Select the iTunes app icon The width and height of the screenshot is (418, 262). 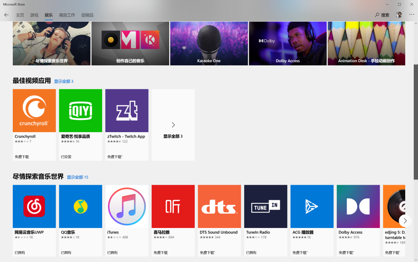point(127,206)
